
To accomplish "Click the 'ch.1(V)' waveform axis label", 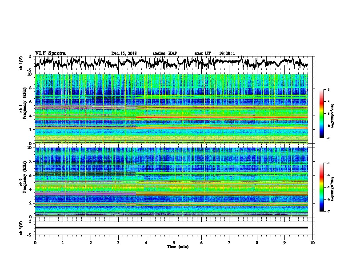I will point(21,63).
